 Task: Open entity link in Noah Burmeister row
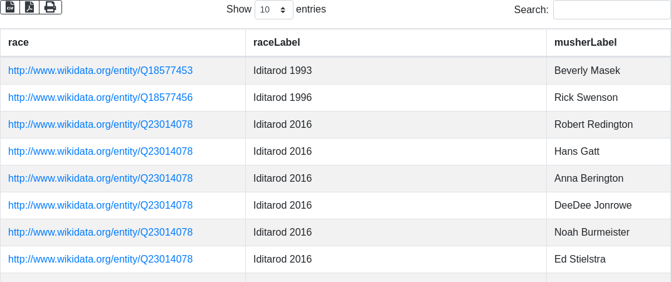[x=100, y=232]
